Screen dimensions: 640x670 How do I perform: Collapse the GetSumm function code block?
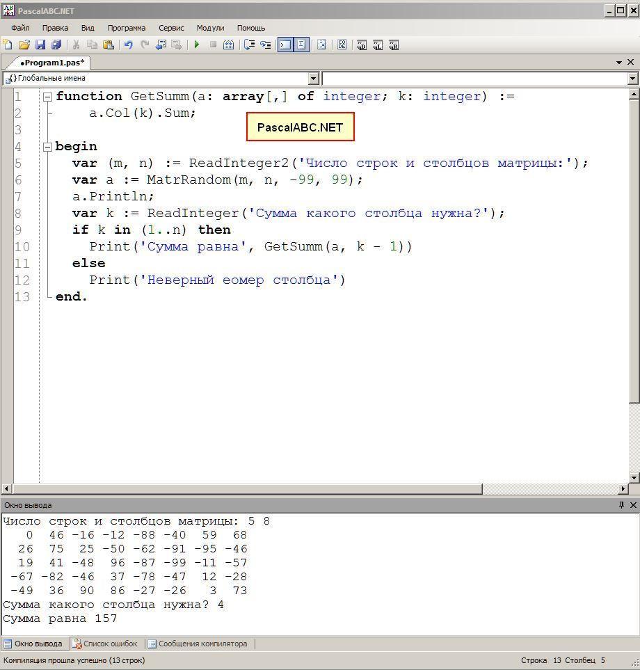(47, 97)
